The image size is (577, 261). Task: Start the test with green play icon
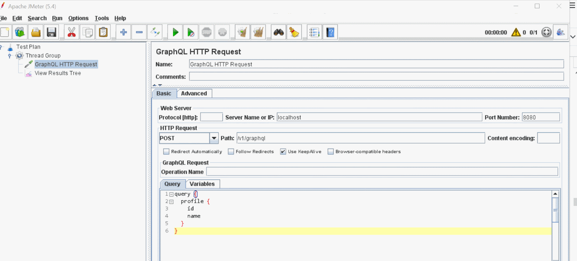[175, 32]
